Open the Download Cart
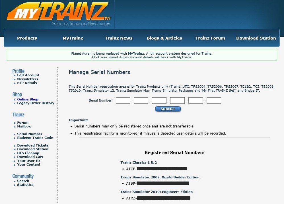284x204 pixels. pos(30,157)
